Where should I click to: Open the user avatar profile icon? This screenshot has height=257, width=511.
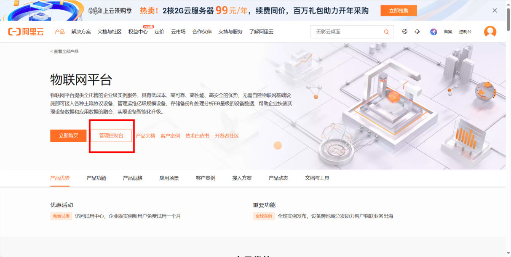490,32
